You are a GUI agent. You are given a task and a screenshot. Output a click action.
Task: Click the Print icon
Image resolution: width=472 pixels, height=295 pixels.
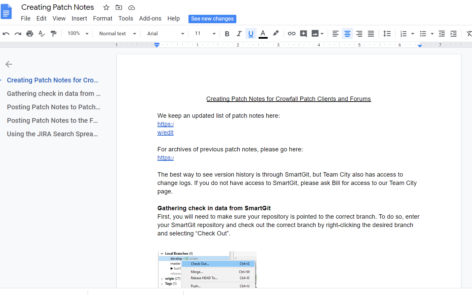tap(30, 33)
